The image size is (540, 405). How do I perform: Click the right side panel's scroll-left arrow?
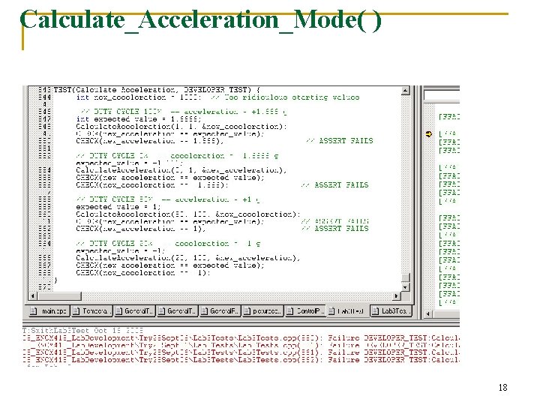[x=427, y=313]
